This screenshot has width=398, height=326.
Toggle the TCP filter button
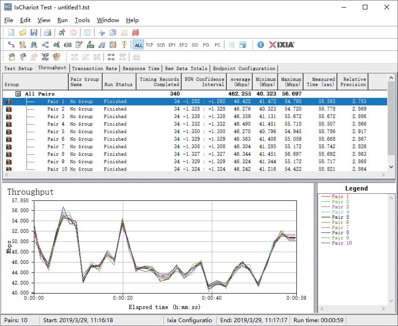150,45
